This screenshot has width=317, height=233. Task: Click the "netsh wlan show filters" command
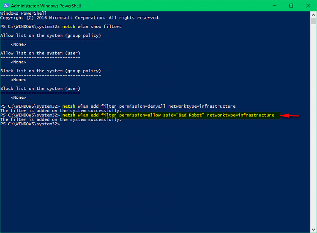[92, 27]
